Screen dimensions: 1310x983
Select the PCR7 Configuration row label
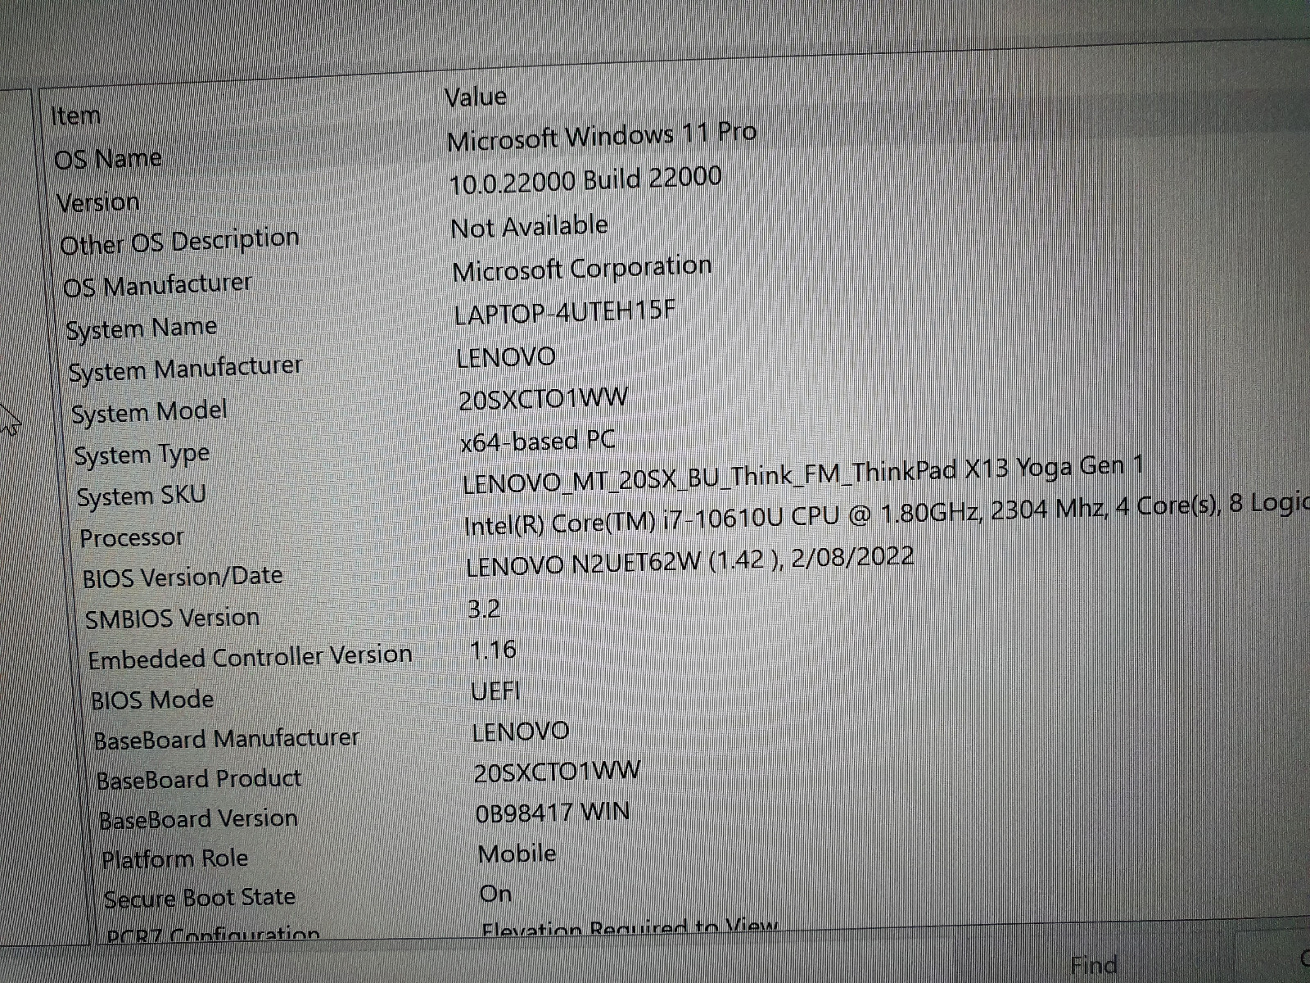click(x=214, y=934)
